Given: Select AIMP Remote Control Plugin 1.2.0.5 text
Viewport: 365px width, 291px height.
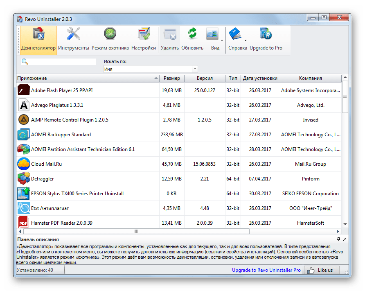Looking at the screenshot, I should coord(70,120).
